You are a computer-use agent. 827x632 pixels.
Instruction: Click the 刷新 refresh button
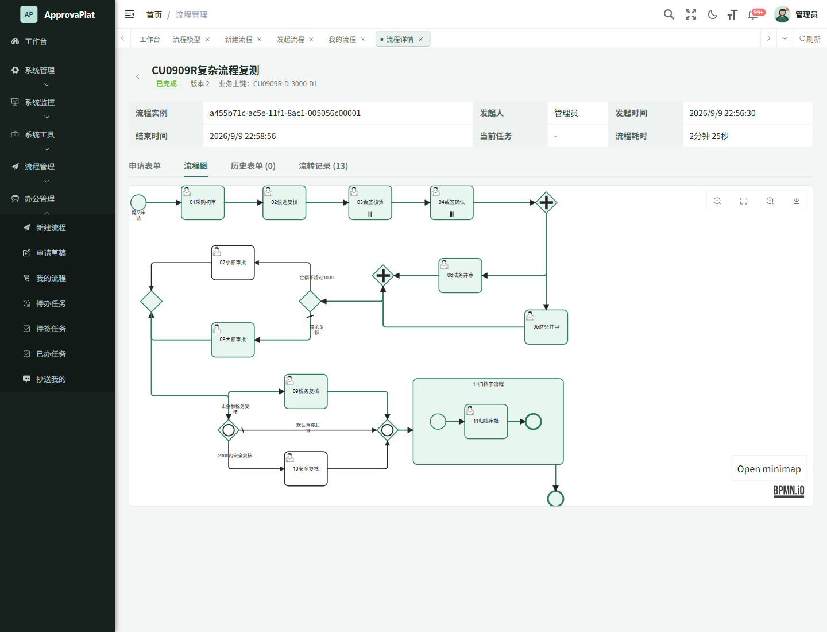coord(810,39)
